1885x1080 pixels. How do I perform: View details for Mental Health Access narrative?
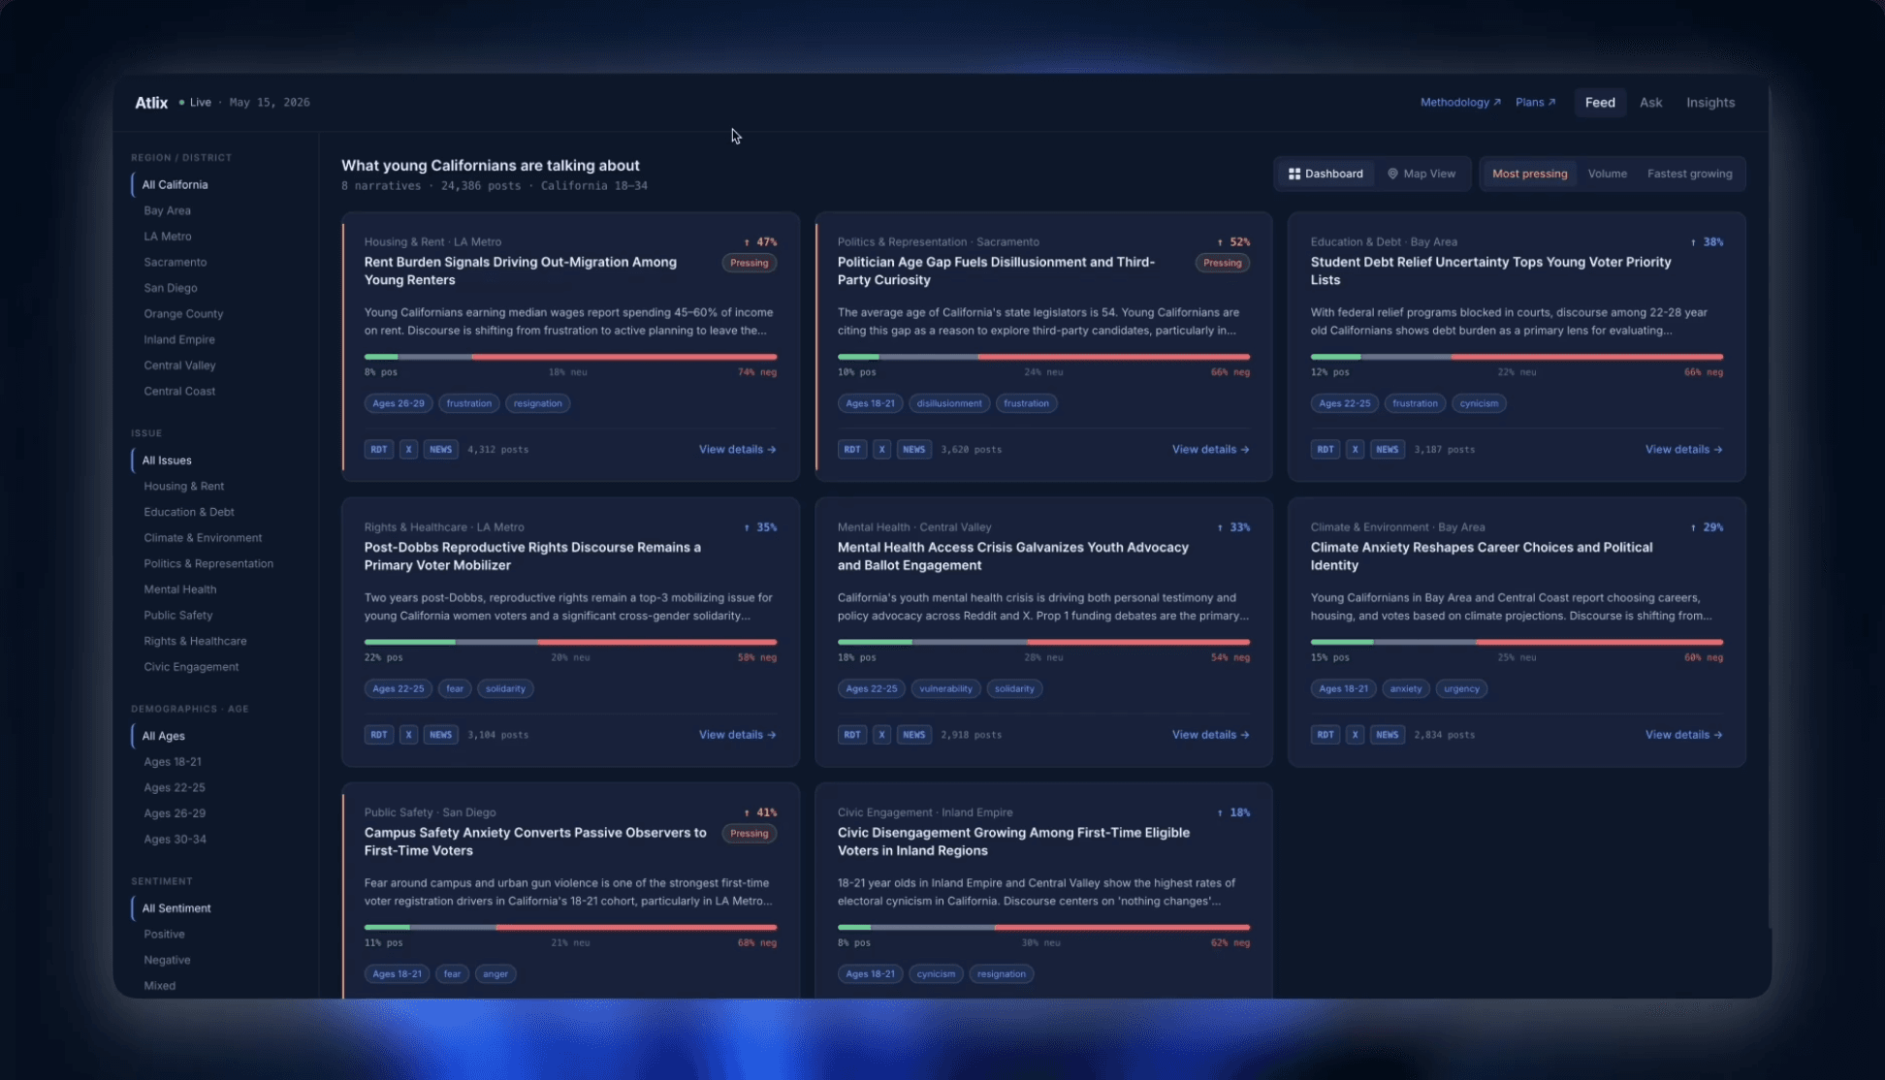pos(1210,735)
